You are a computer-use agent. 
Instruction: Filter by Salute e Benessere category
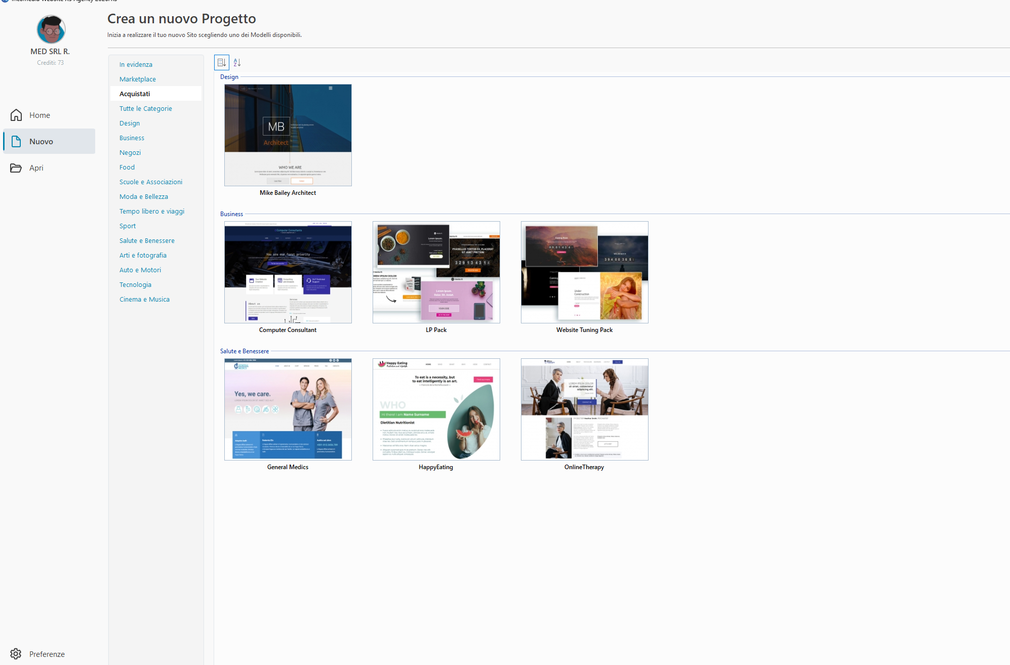(147, 241)
